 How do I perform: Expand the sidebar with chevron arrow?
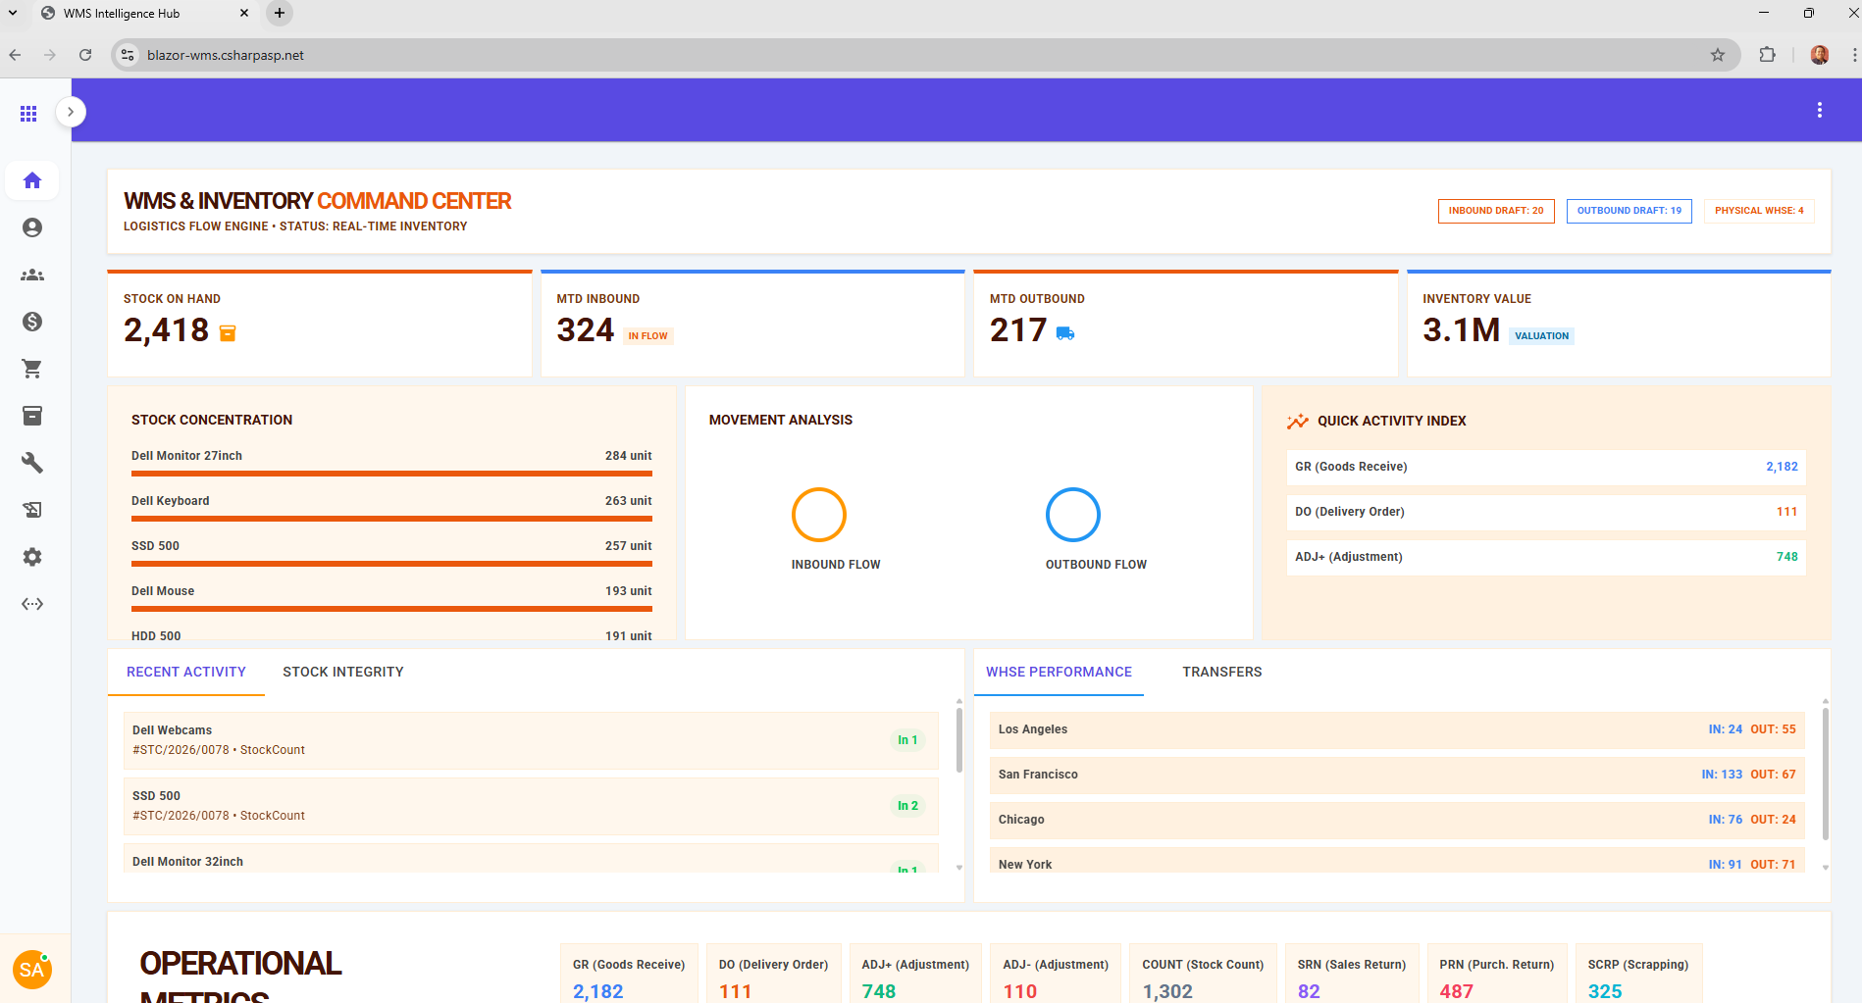point(71,112)
